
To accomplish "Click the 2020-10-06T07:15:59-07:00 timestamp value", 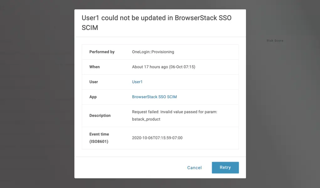I will 157,138.
